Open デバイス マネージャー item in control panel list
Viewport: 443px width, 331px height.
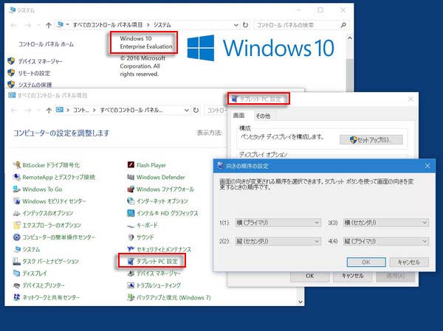pos(154,273)
